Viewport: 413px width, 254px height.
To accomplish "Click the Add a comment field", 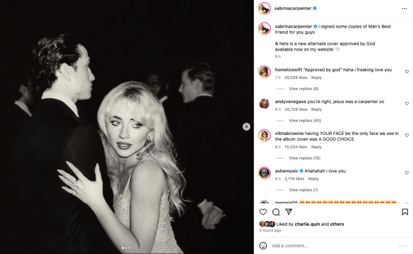I will click(330, 245).
